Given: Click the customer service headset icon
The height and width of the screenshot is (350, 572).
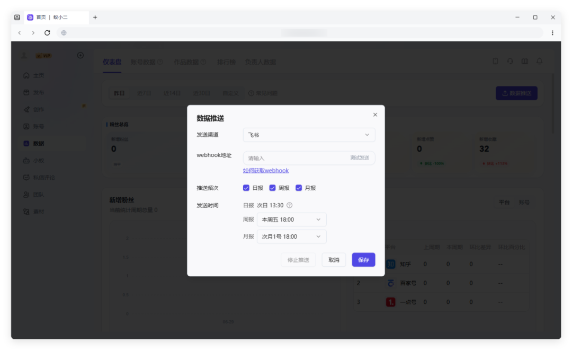Looking at the screenshot, I should click(510, 62).
